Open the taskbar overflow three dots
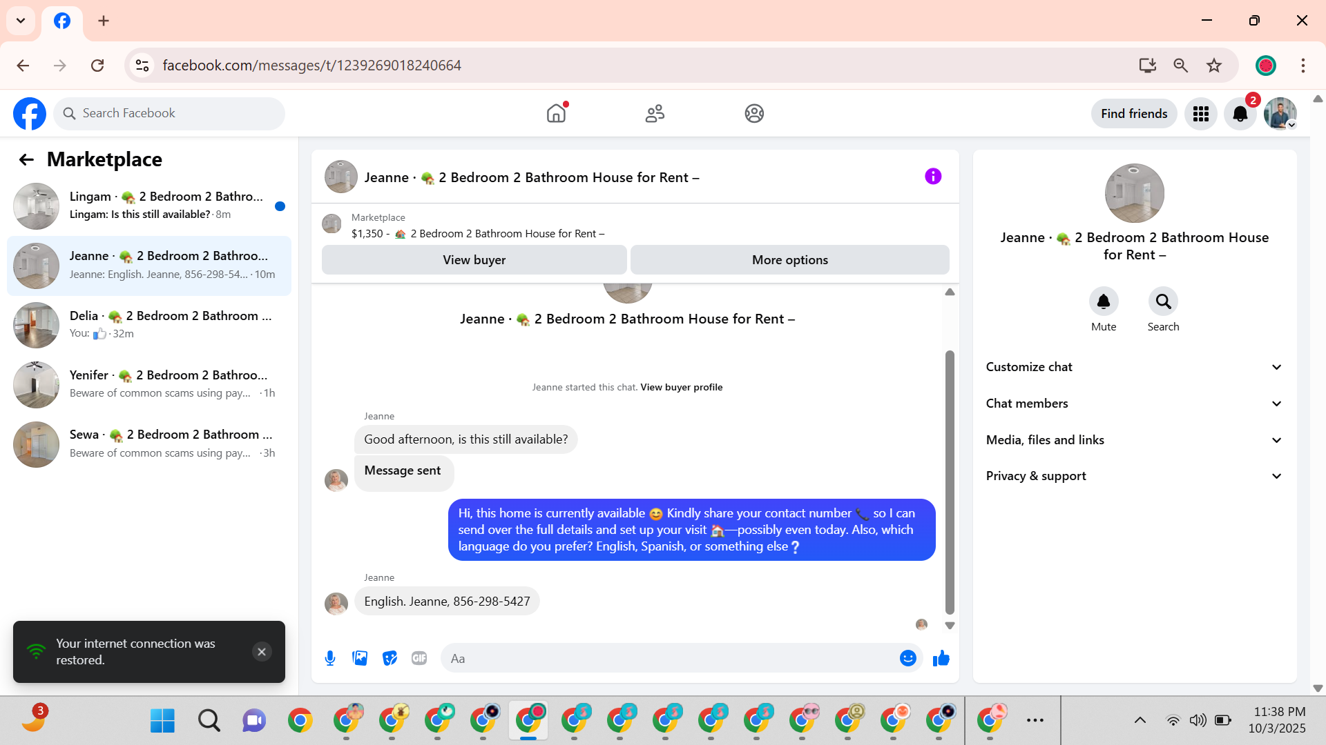1326x745 pixels. pos(1035,720)
